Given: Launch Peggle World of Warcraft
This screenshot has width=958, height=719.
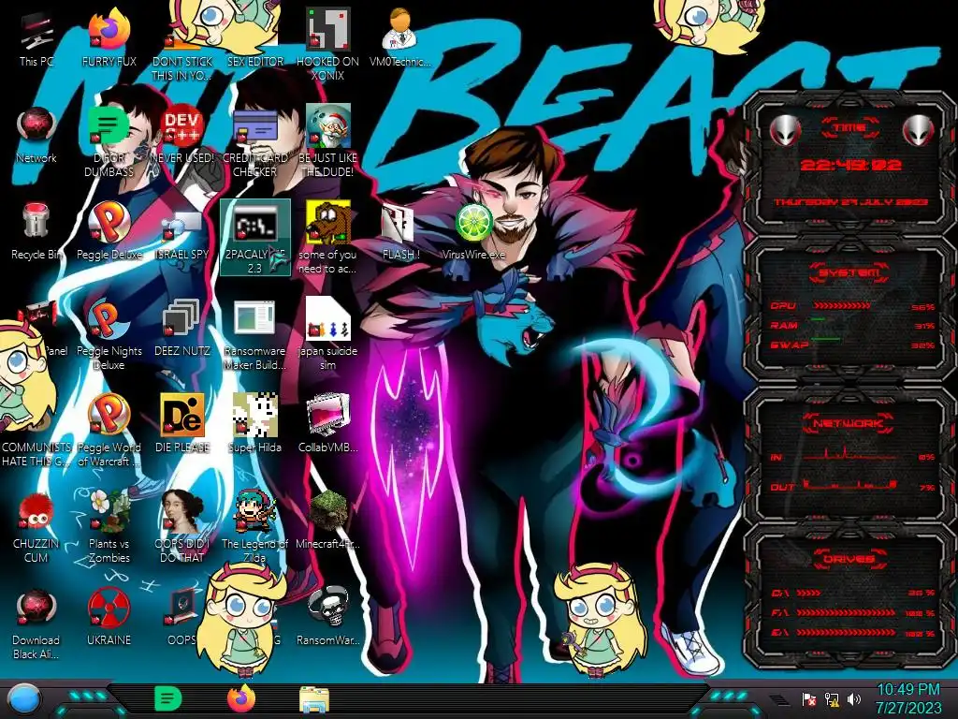Looking at the screenshot, I should (109, 431).
